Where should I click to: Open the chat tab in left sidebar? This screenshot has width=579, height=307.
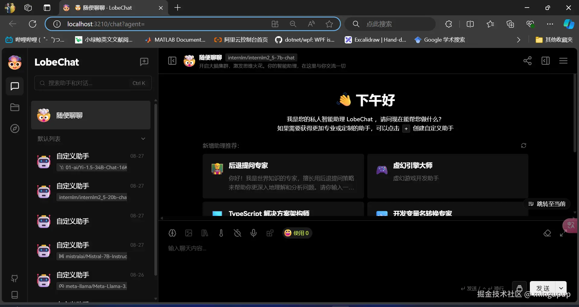coord(15,86)
